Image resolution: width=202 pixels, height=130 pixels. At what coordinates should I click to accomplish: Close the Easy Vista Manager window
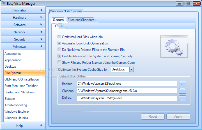(197, 4)
